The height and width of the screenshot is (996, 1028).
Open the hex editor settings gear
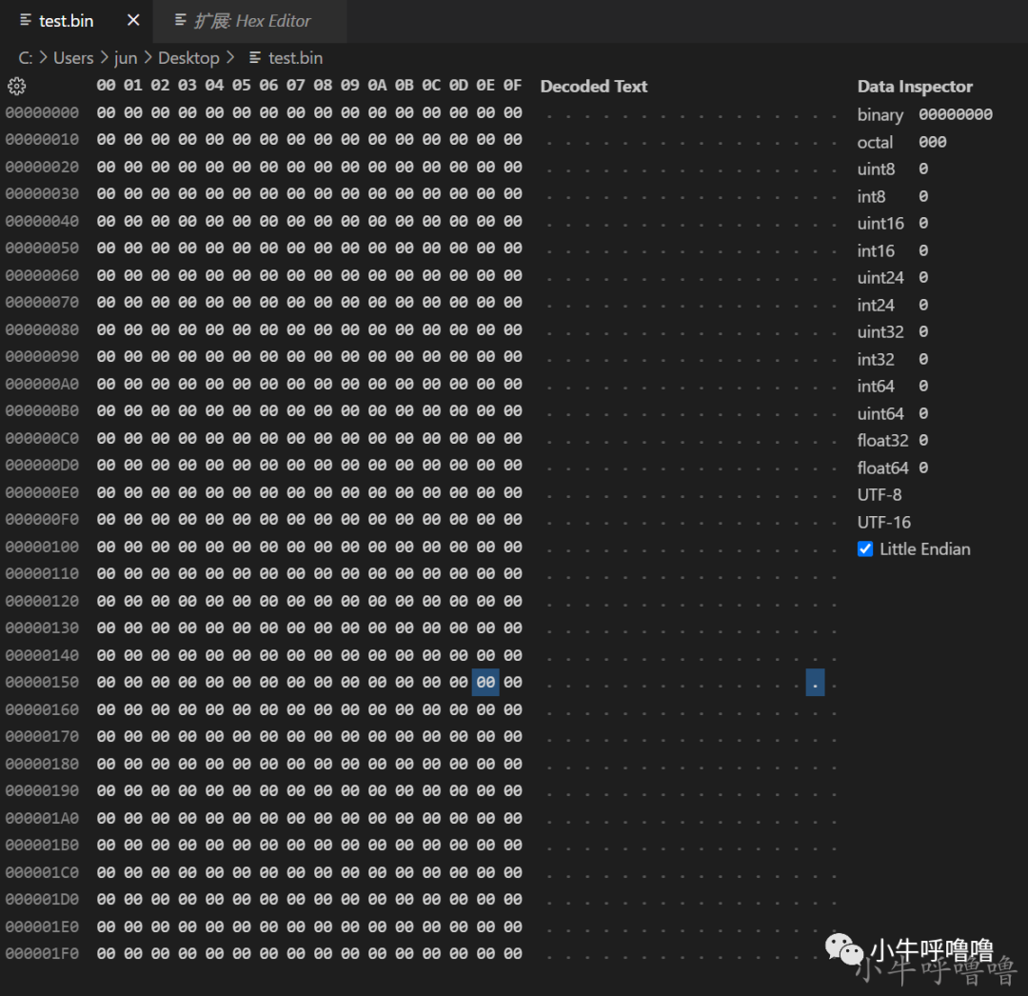(x=16, y=86)
